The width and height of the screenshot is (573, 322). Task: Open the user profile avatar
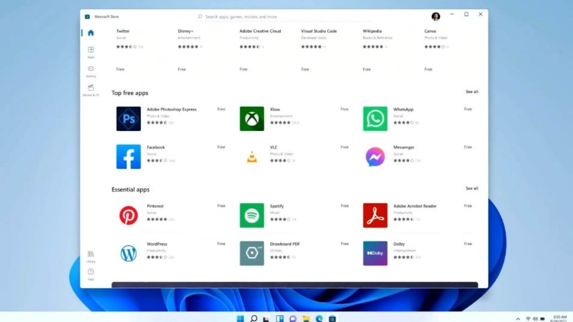coord(435,16)
